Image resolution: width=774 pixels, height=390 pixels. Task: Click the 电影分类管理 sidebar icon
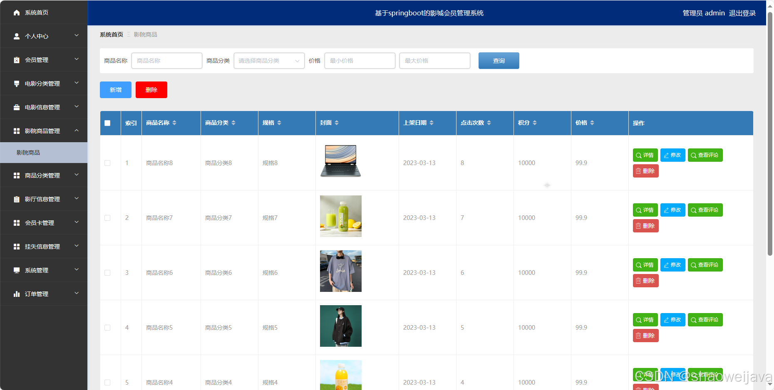[17, 84]
